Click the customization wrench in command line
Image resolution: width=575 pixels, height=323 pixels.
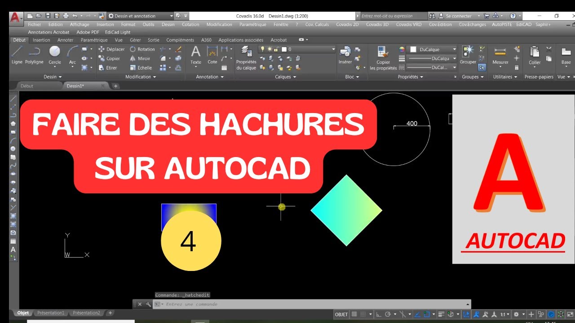point(148,304)
